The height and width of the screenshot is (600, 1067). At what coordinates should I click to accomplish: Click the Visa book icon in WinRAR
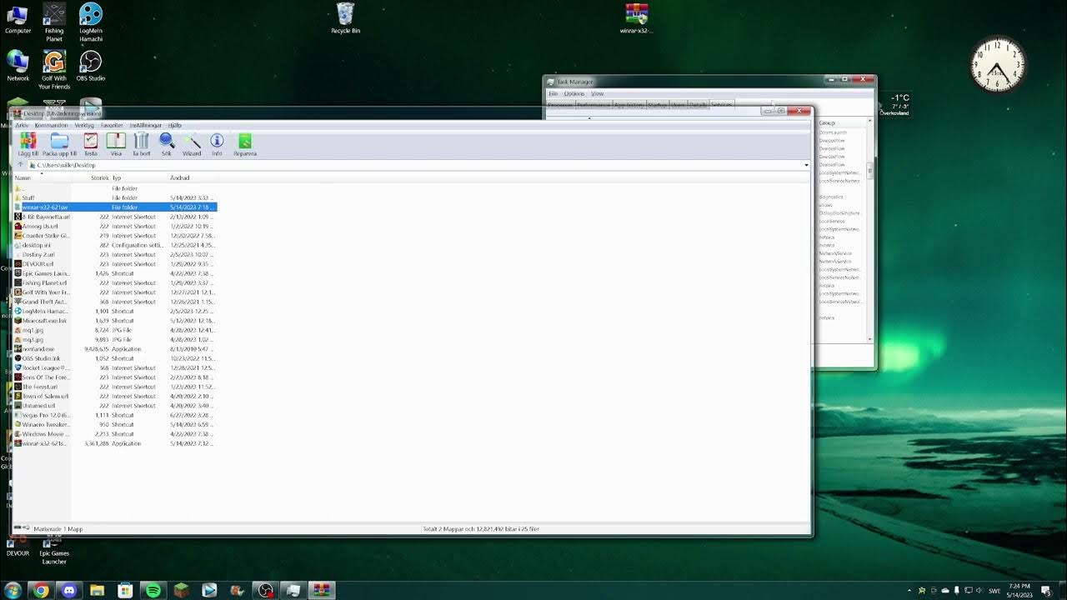pos(116,144)
